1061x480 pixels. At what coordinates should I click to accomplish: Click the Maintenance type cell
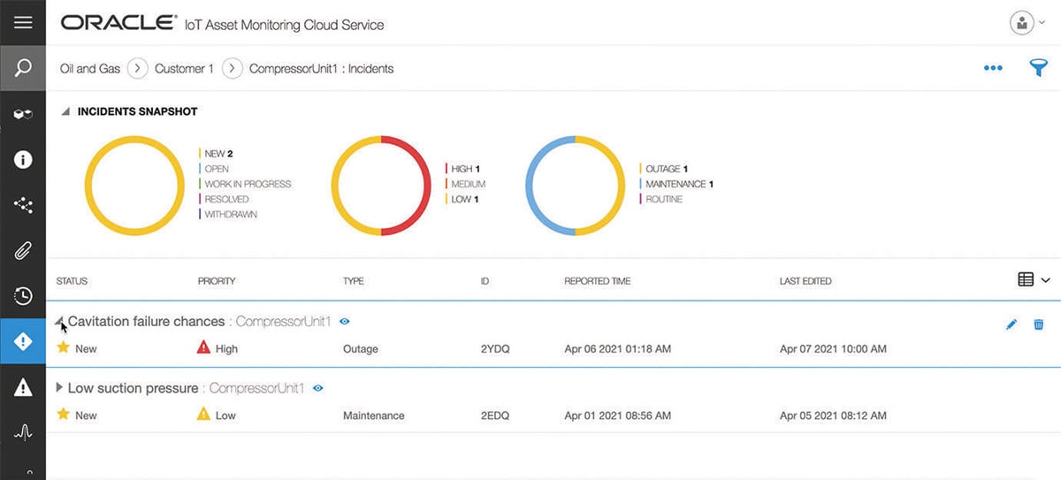[374, 415]
